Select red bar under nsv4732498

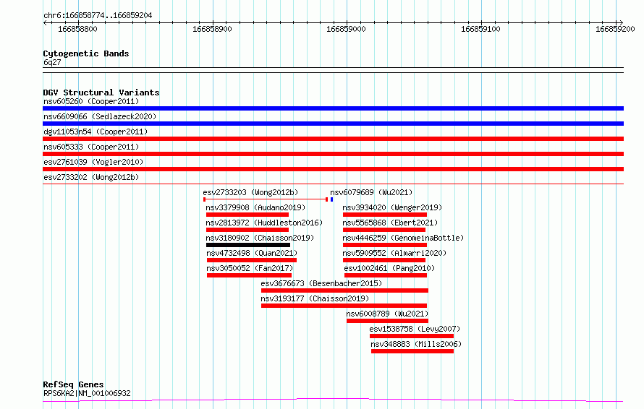252,260
